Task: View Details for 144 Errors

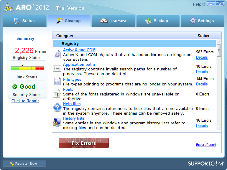Action: [202, 84]
